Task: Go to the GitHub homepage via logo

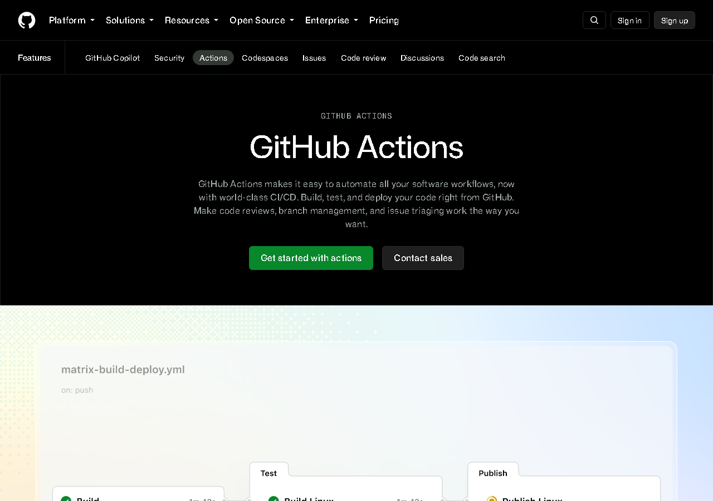Action: point(27,20)
